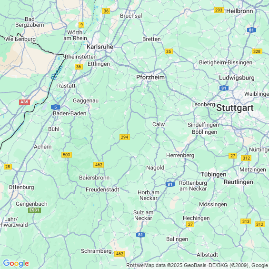The image size is (269, 269).
Task: Click the A35 red highway shield
Action: pyautogui.click(x=25, y=102)
